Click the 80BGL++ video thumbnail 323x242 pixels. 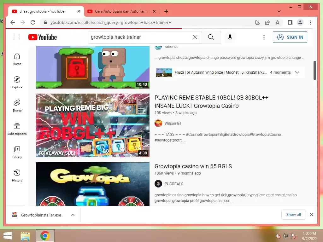pyautogui.click(x=93, y=125)
